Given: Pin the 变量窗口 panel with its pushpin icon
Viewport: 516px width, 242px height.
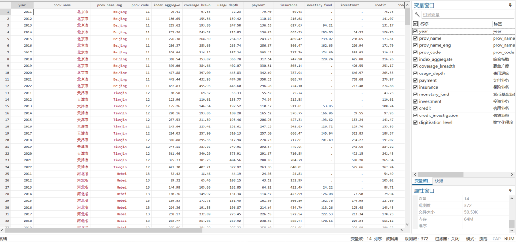Looking at the screenshot, I should point(510,5).
